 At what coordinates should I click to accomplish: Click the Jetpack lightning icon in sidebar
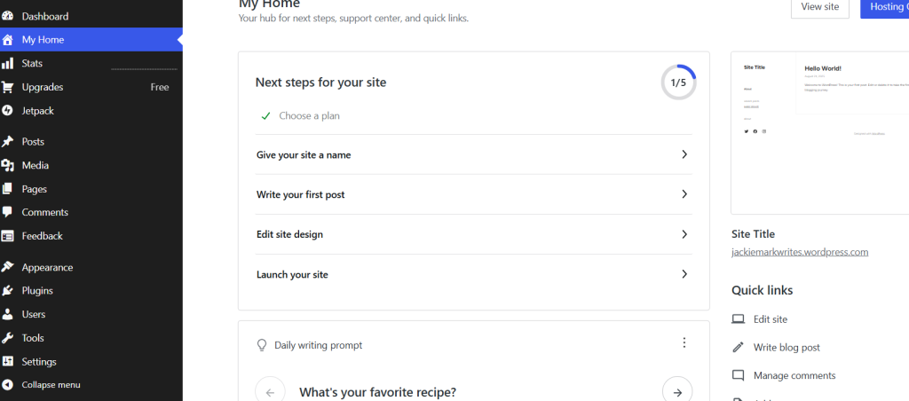point(7,110)
